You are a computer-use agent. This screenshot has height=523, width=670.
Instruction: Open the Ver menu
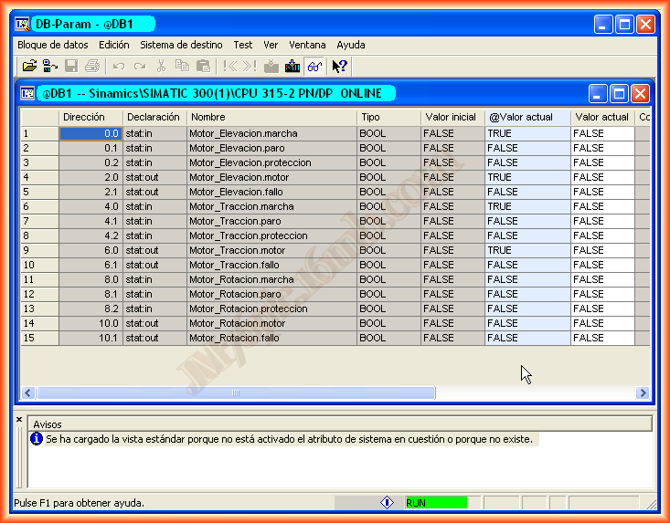point(271,44)
